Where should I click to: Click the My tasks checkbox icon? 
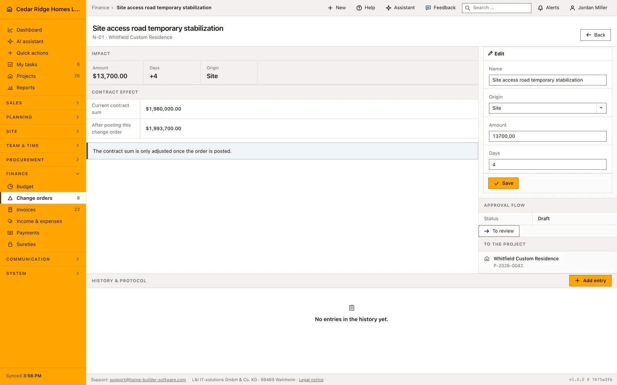[x=10, y=64]
